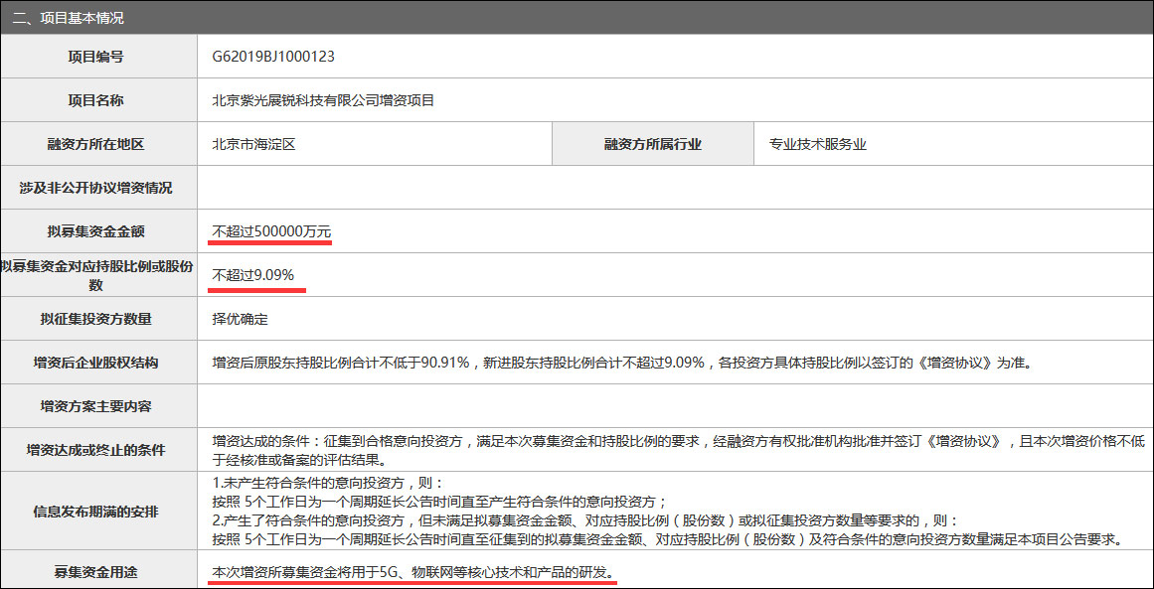Click the value 不超过9.09%
The width and height of the screenshot is (1154, 589).
(x=253, y=275)
